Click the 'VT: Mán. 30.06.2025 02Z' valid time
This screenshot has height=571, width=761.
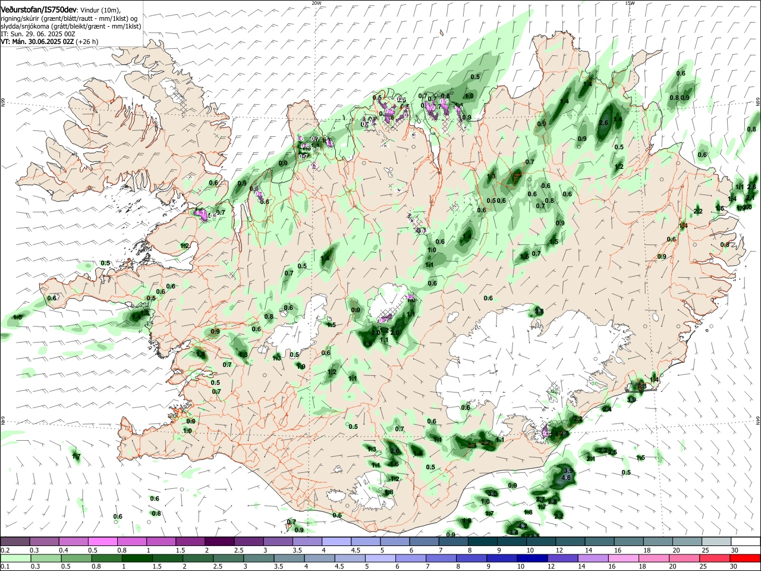tap(37, 42)
